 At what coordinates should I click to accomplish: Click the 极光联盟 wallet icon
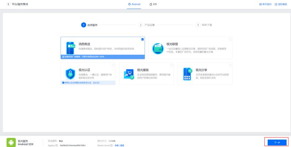click(158, 49)
